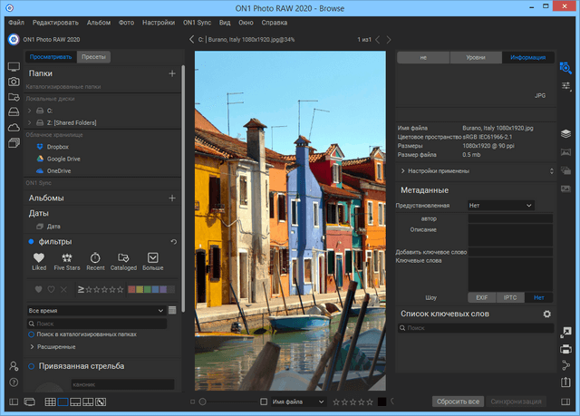The width and height of the screenshot is (580, 416).
Task: Open the Альбом menu
Action: (99, 20)
